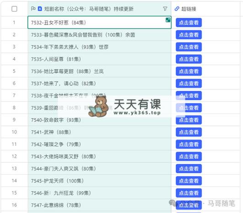Click 点击查看 for 7536 row
Screen dimensions: 243x213
coord(189,71)
